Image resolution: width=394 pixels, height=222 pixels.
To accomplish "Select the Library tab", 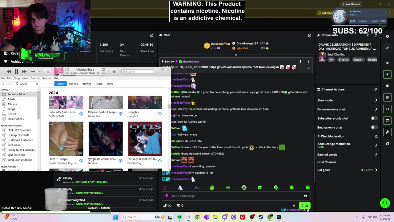I will pyautogui.click(x=60, y=84).
